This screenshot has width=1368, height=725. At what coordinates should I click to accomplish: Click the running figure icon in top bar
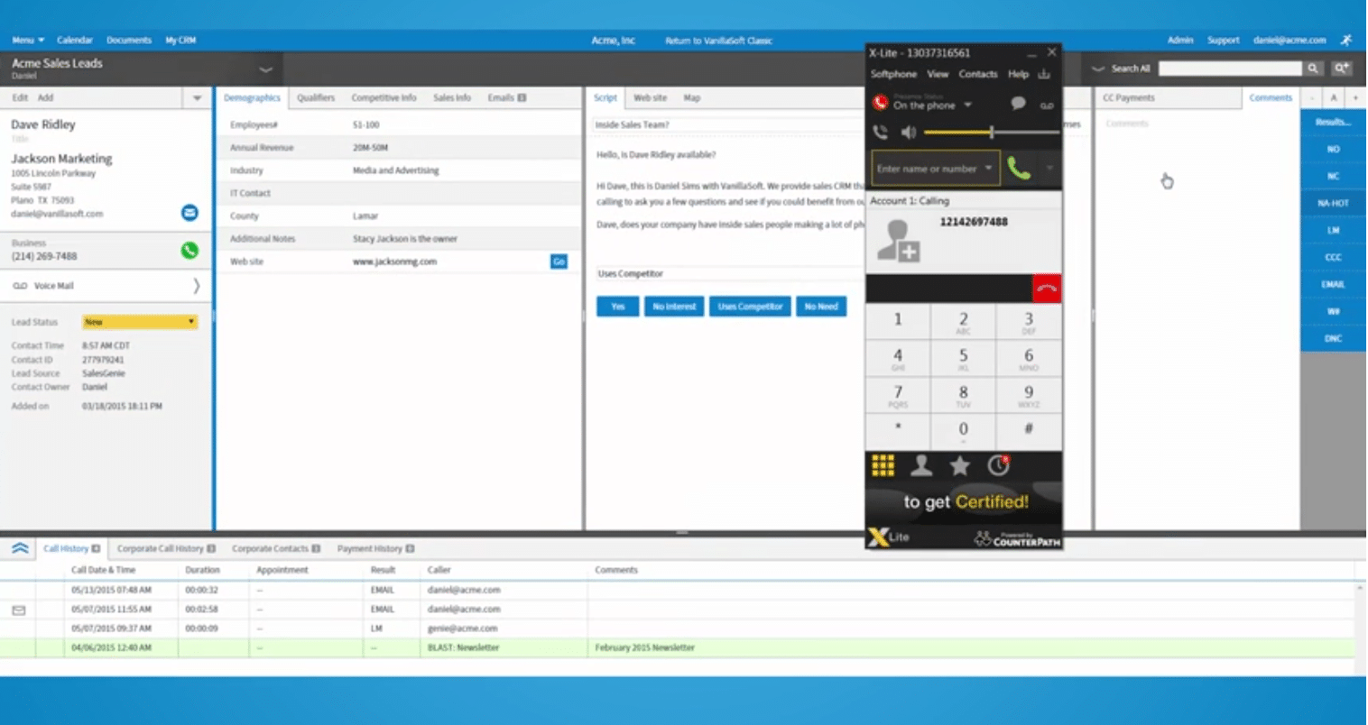point(1345,41)
